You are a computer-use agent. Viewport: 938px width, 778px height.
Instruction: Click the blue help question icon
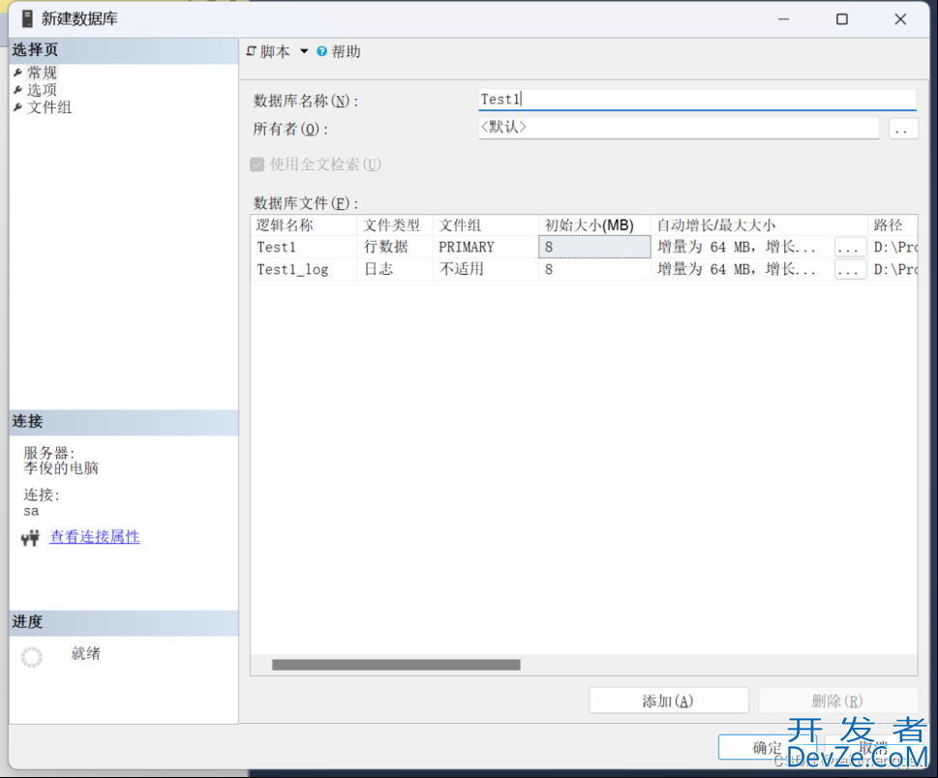(321, 51)
